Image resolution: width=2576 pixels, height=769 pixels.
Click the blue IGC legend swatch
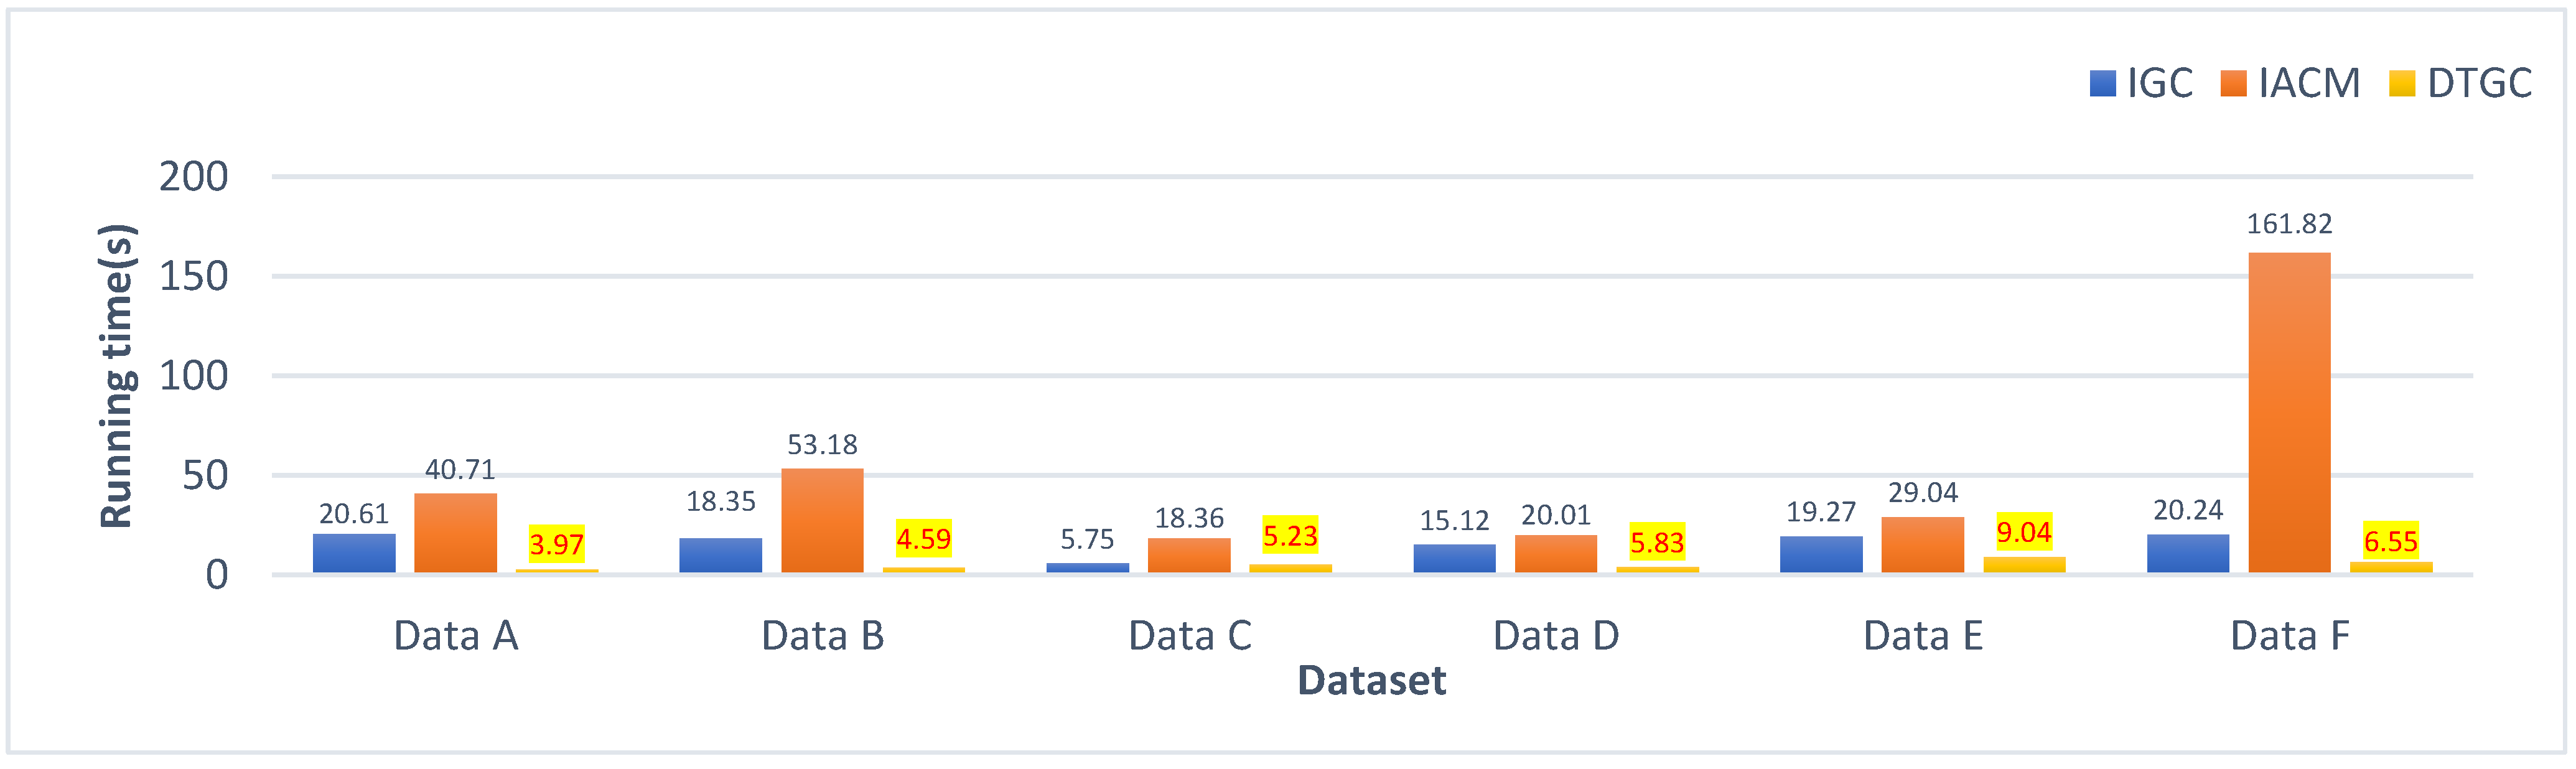(x=2103, y=83)
